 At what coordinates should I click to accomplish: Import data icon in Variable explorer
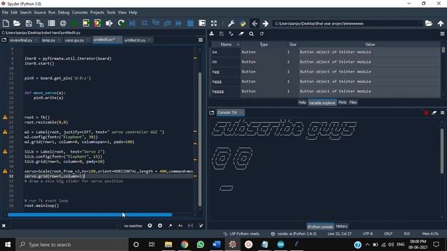point(212,34)
